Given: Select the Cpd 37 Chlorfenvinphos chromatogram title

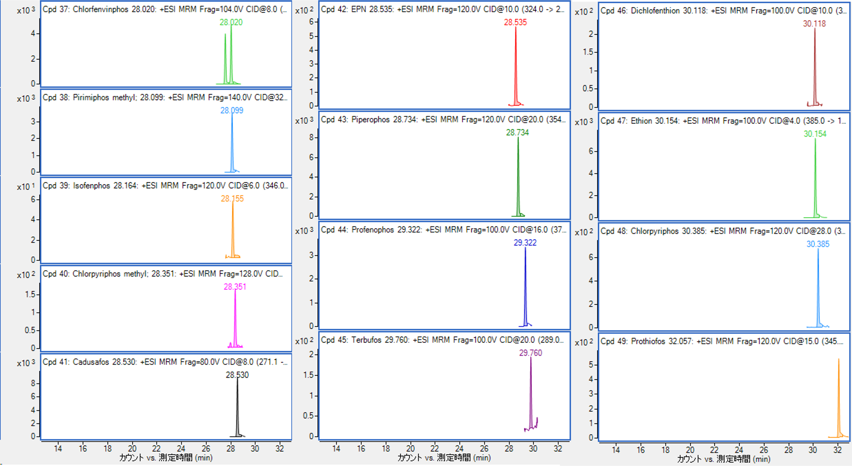Looking at the screenshot, I should click(x=165, y=9).
